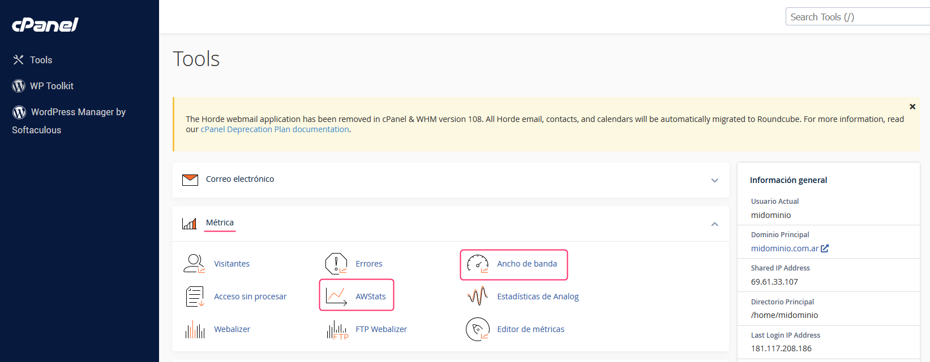The height and width of the screenshot is (362, 930).
Task: Click the Visitantes icon
Action: tap(194, 263)
